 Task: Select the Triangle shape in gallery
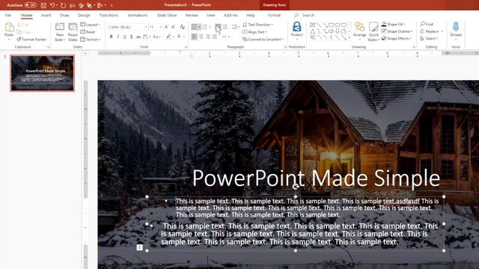[x=313, y=31]
